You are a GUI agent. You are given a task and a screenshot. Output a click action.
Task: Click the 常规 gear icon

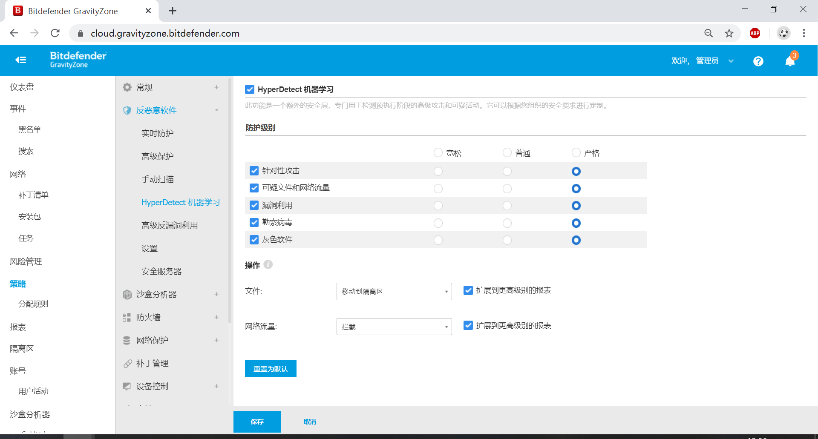(x=127, y=87)
